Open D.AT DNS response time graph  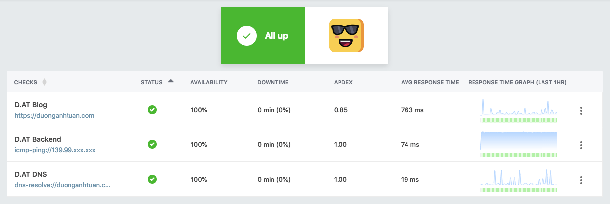click(x=519, y=180)
